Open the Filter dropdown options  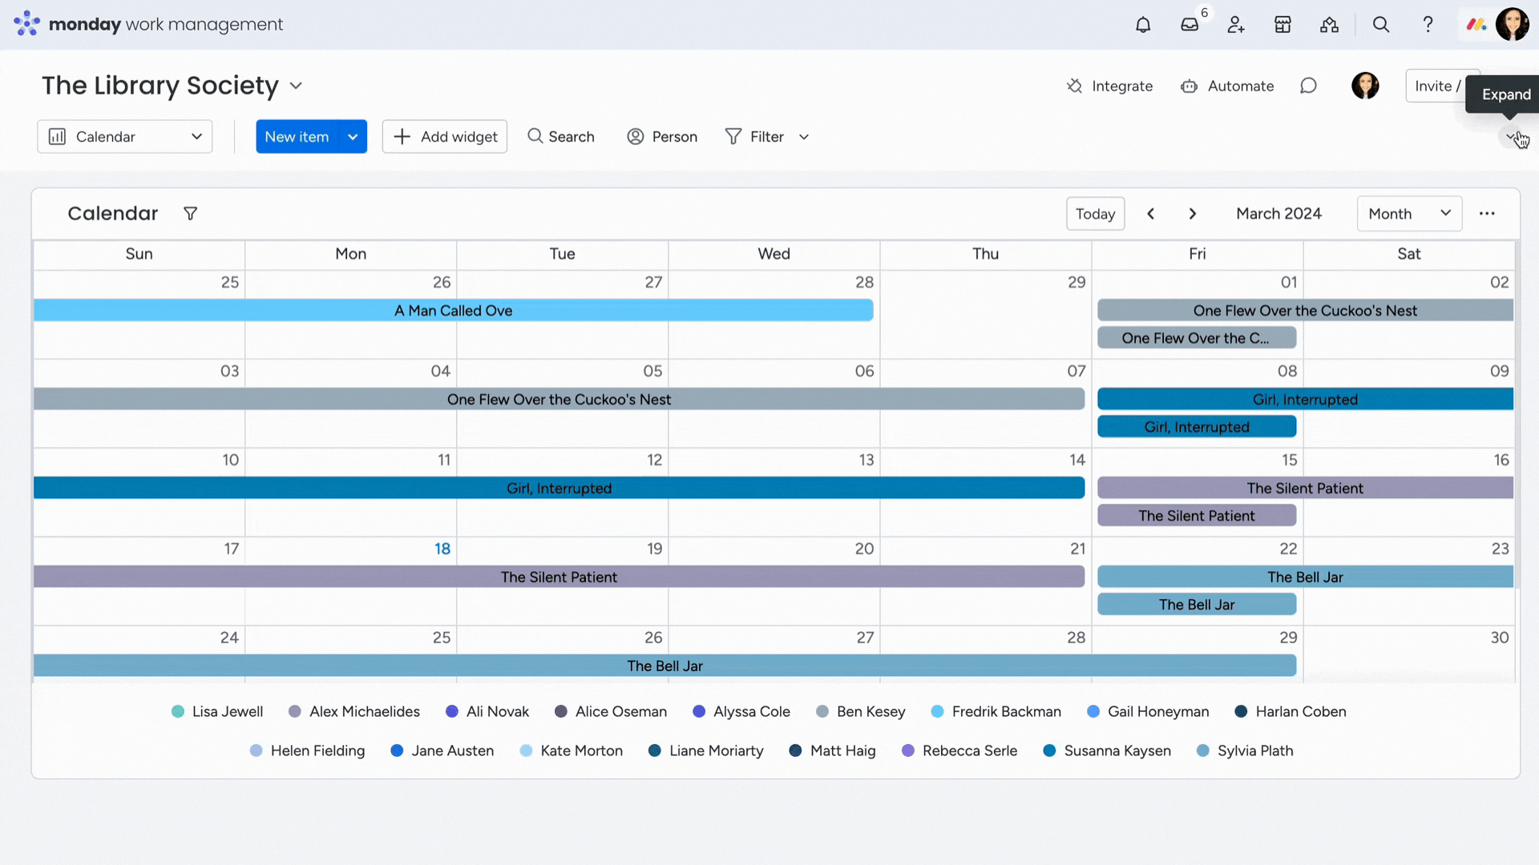pos(805,135)
